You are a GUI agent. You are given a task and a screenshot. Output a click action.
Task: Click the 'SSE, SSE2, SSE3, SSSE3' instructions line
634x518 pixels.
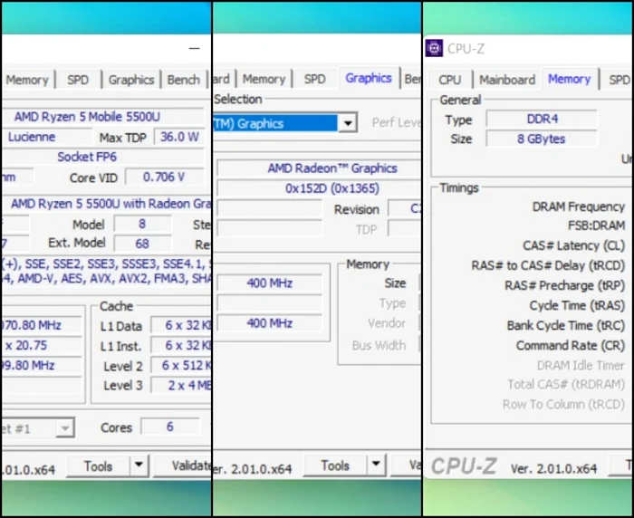point(106,264)
